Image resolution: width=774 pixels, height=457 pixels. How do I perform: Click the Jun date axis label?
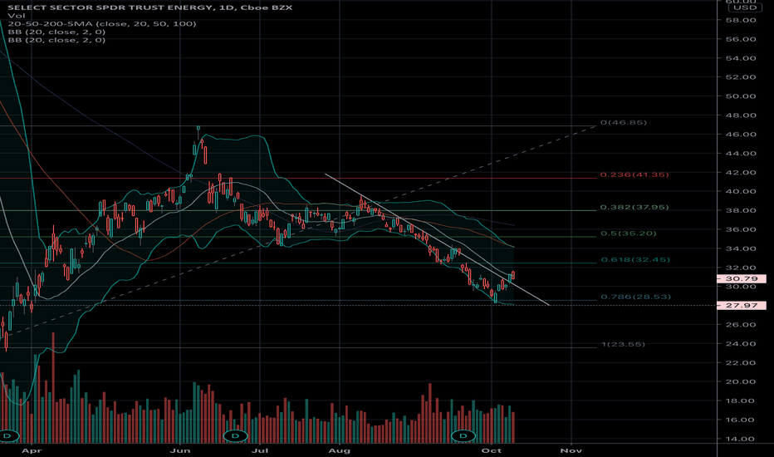pyautogui.click(x=179, y=450)
